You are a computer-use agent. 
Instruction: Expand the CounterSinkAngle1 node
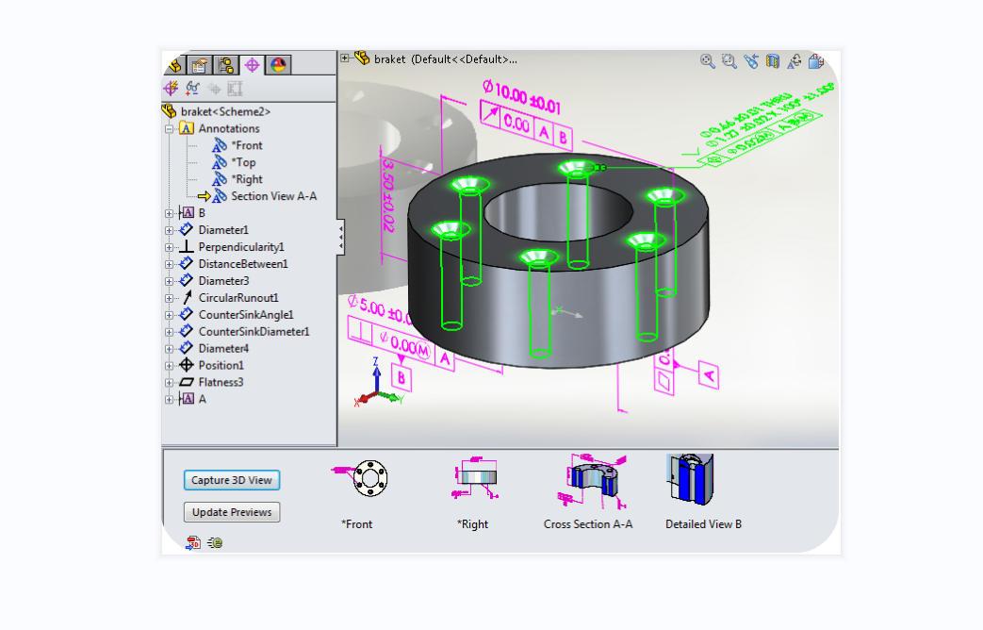click(x=170, y=315)
